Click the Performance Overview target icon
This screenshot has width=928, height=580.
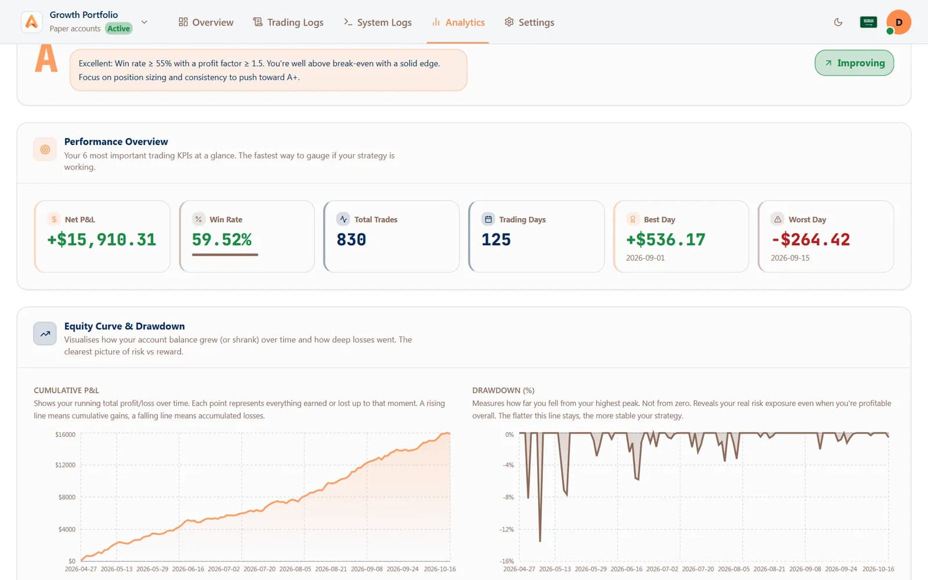tap(45, 150)
